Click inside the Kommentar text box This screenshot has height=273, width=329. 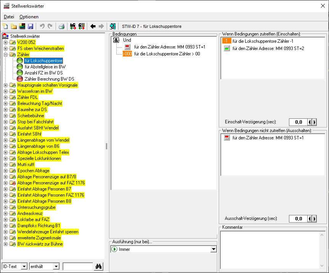[x=273, y=249]
